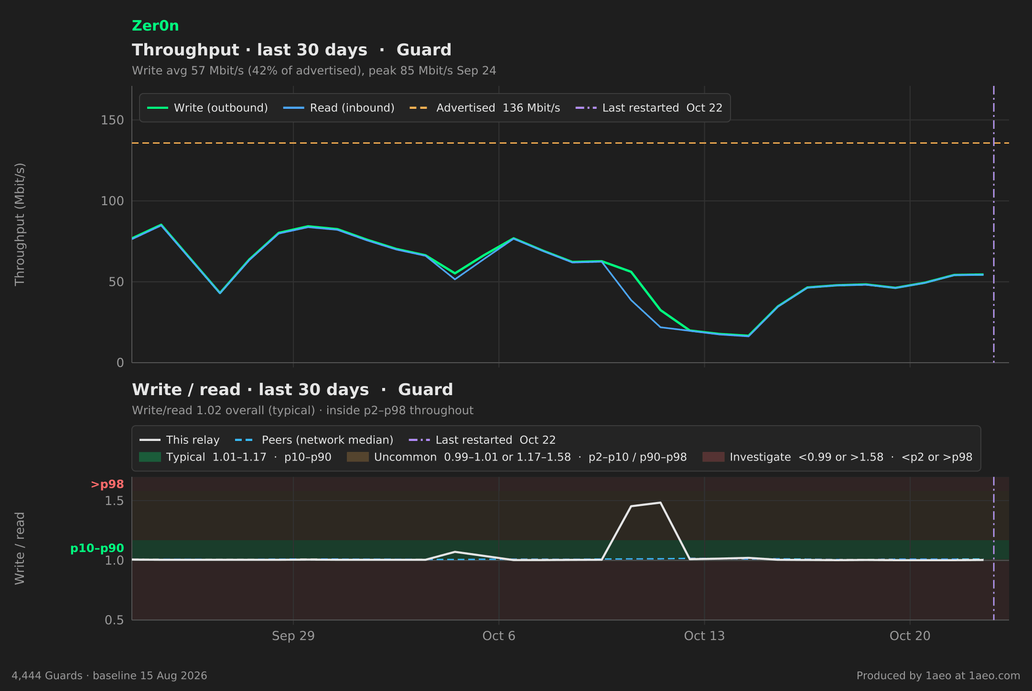Viewport: 1032px width, 691px height.
Task: Click the >p98 axis label
Action: pos(107,484)
